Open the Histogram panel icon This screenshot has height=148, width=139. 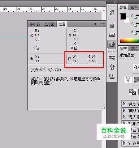pos(112,35)
